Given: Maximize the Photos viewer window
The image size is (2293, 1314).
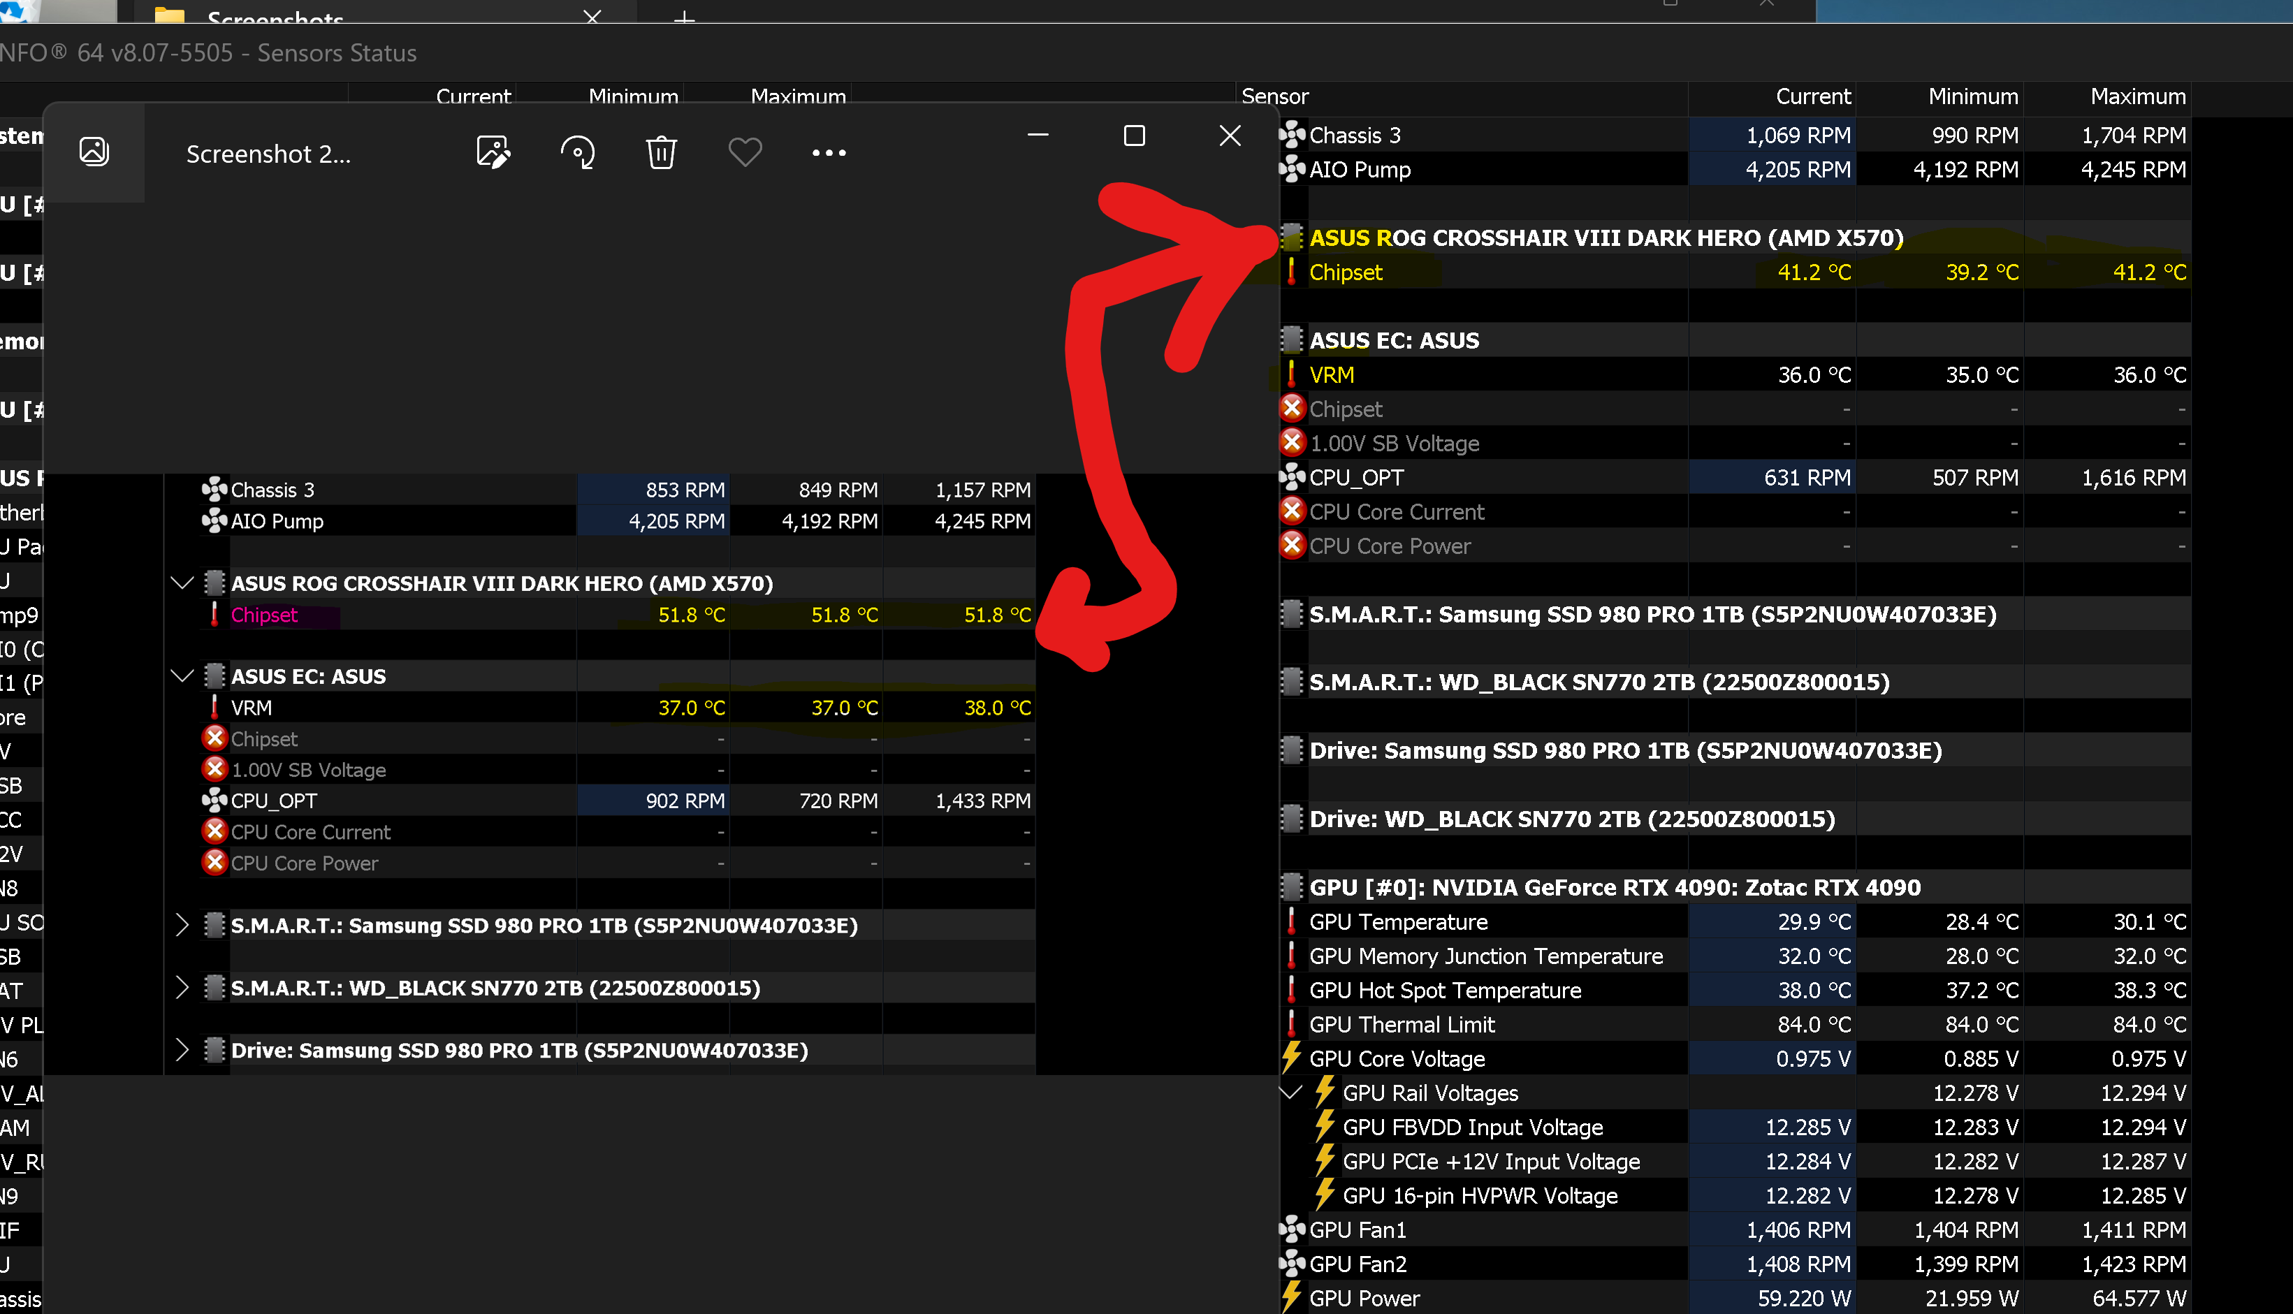Looking at the screenshot, I should coord(1135,136).
